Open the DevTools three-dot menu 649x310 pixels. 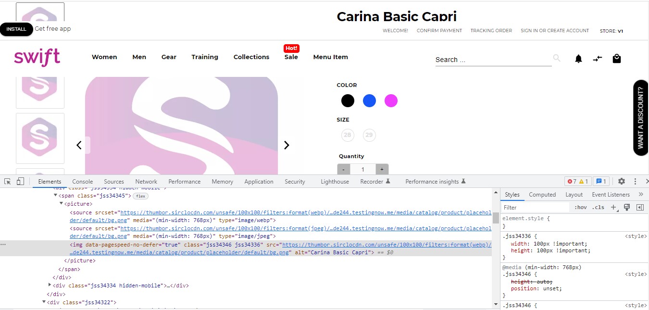[x=635, y=181]
